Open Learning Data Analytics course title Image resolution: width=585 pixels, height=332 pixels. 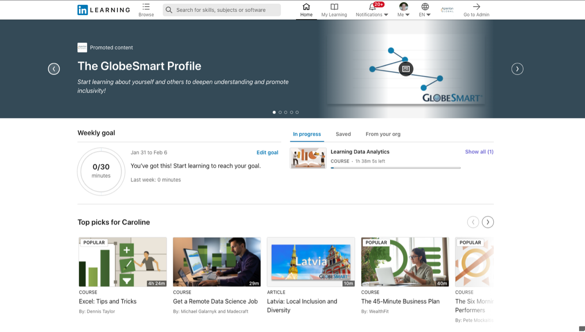click(360, 152)
